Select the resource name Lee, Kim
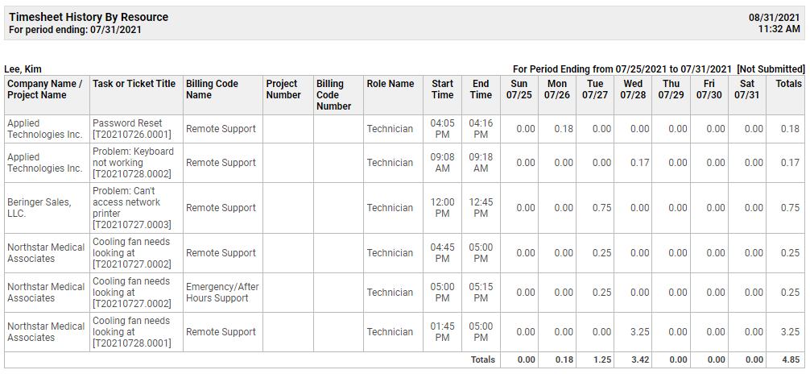 click(x=23, y=69)
